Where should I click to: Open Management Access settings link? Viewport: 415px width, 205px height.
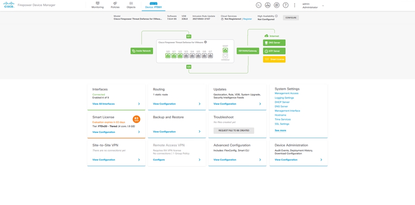286,93
